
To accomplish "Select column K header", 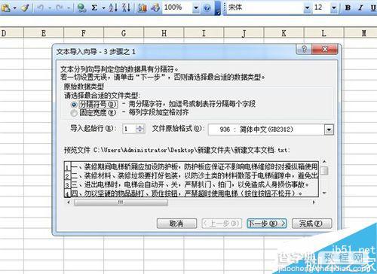I will (284, 33).
